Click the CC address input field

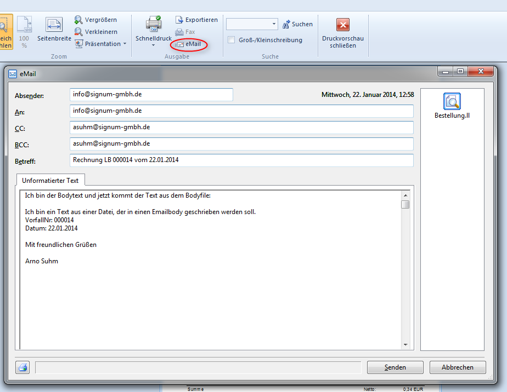point(241,127)
